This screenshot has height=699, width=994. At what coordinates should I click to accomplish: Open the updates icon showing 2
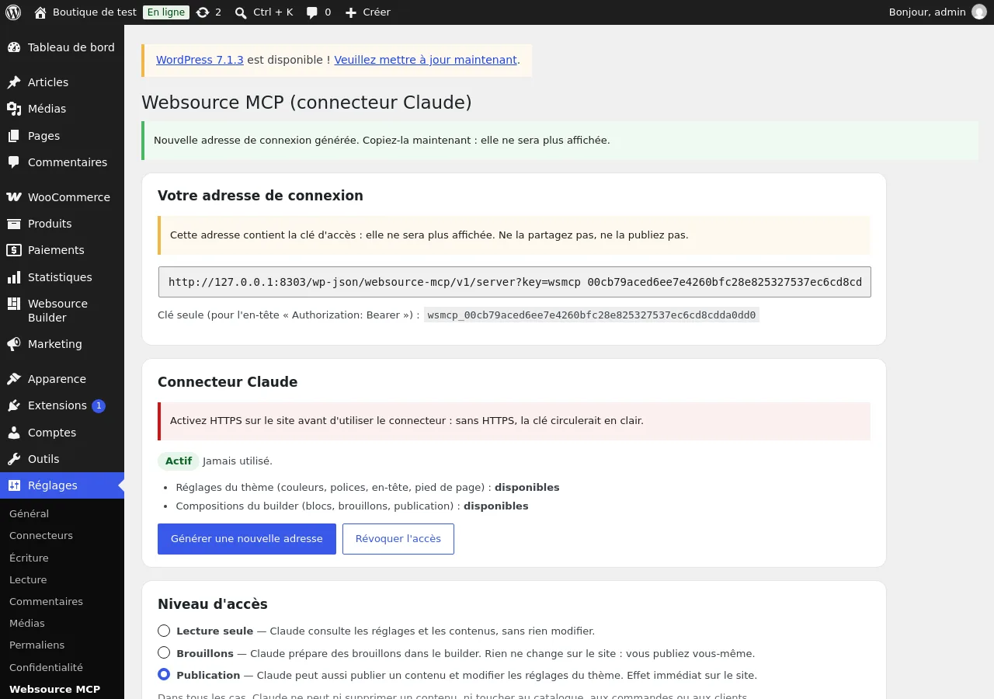(x=203, y=12)
